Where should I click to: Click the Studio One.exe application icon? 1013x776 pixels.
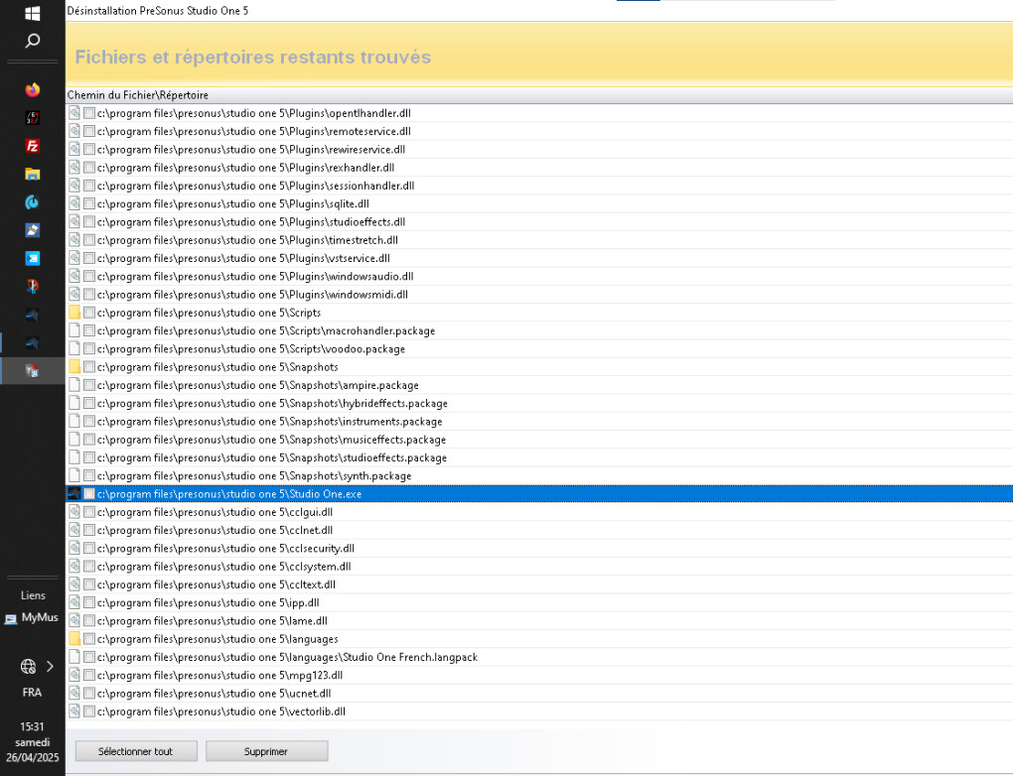74,494
